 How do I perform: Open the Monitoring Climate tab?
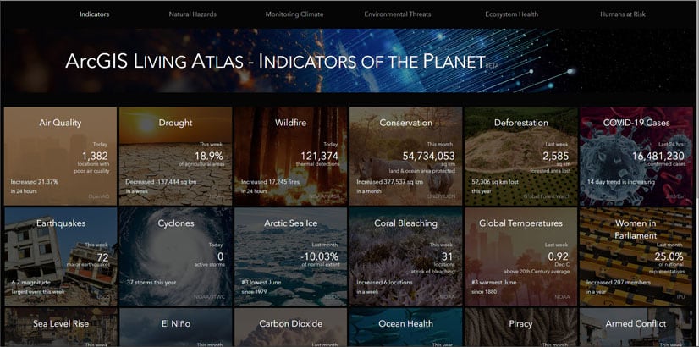pos(294,14)
